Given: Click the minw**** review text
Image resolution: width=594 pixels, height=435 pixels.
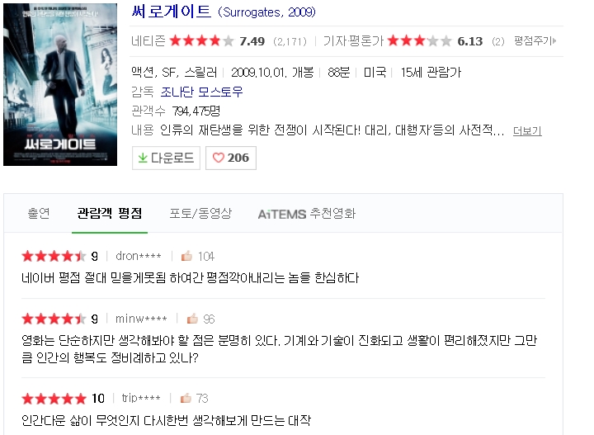Looking at the screenshot, I should [280, 348].
